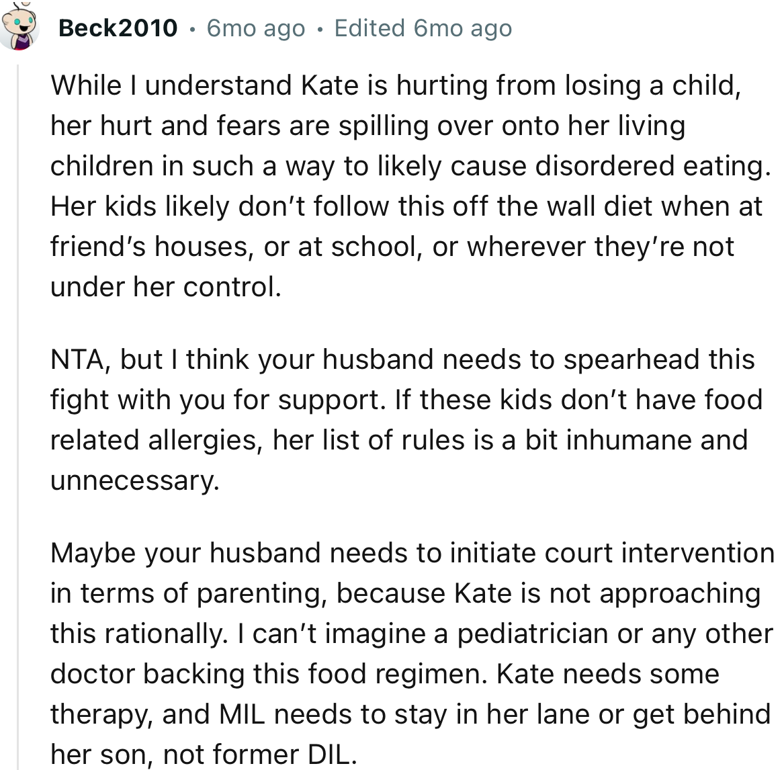Click the 'Edited 6mo ago' label

pos(423,28)
